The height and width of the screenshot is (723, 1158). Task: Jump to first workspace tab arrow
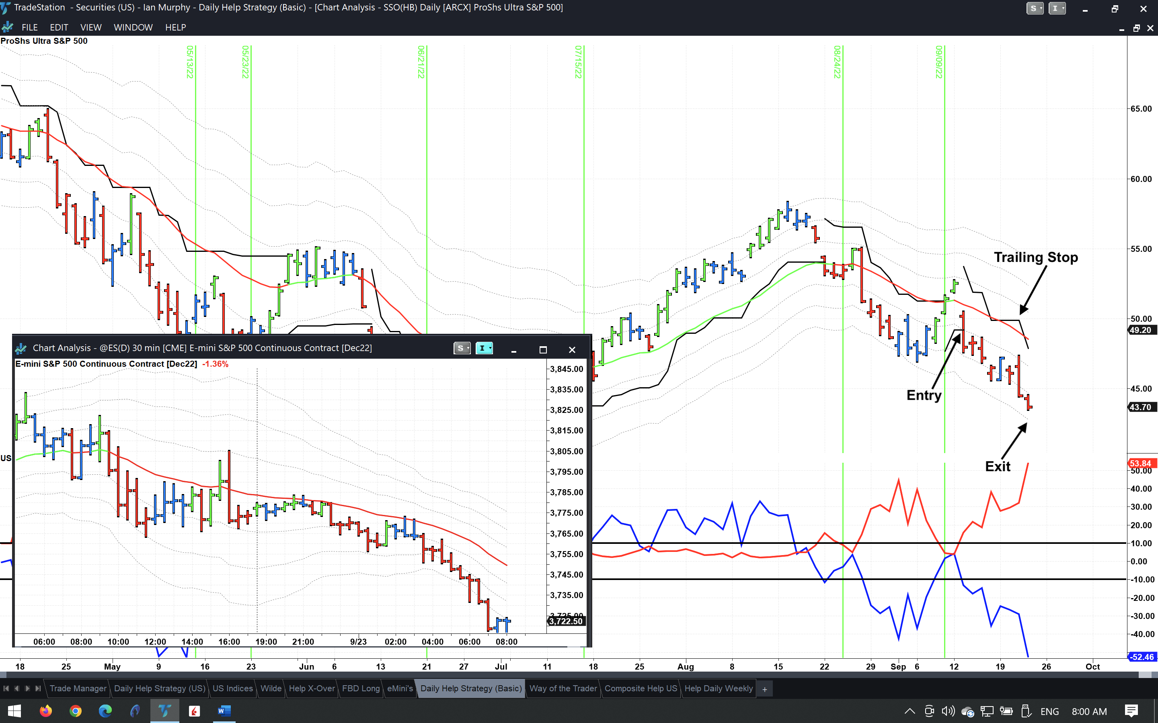pyautogui.click(x=6, y=688)
